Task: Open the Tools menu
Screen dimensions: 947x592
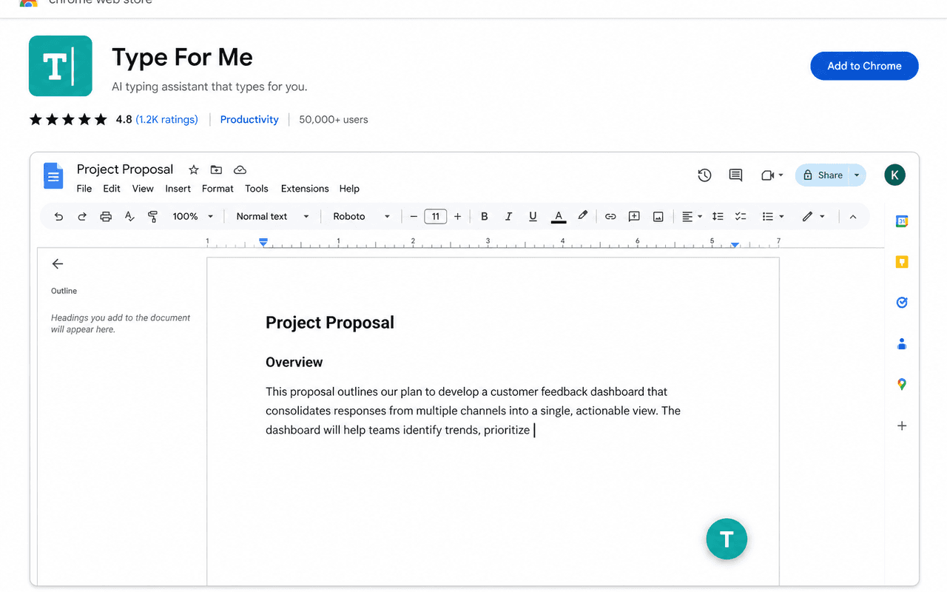Action: pos(257,189)
